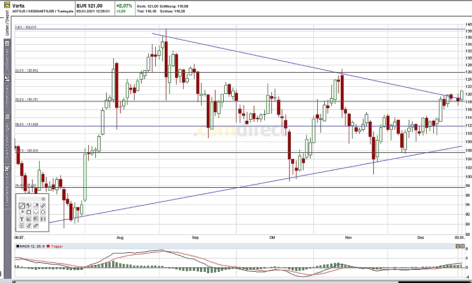Close the MACD indicator panel
The image size is (472, 283).
tap(463, 246)
